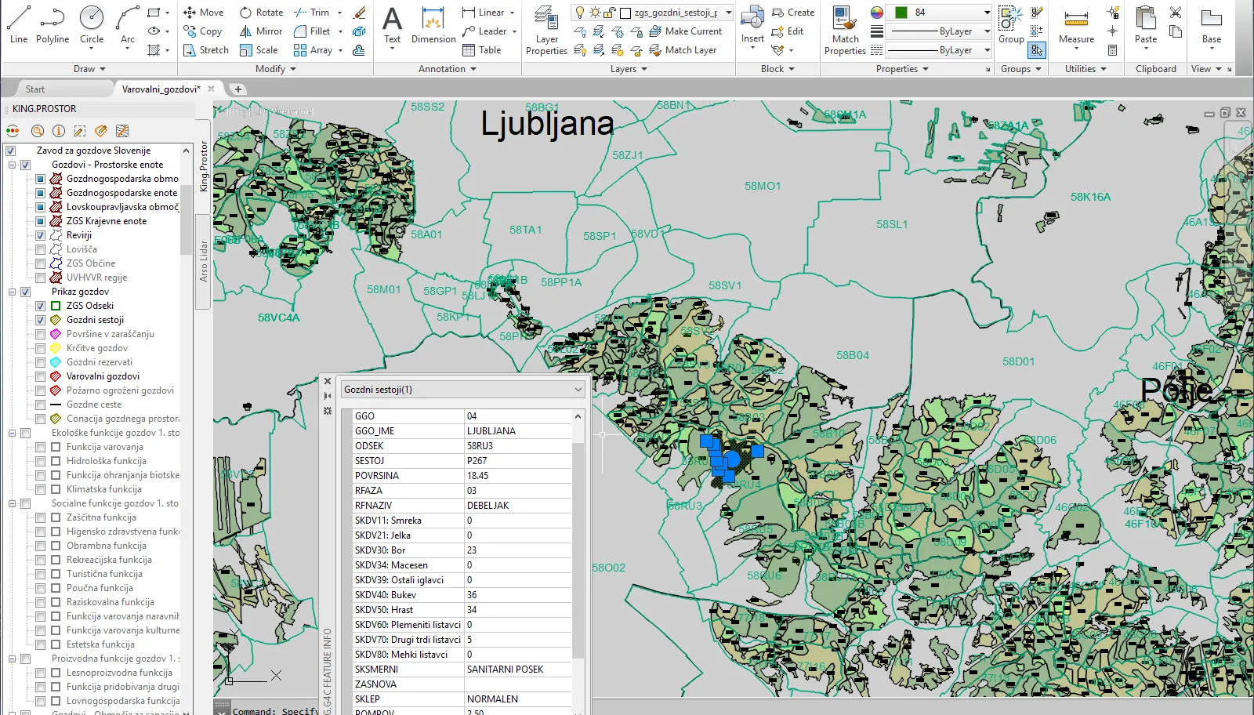Switch to the Start tab
The width and height of the screenshot is (1254, 715).
tap(35, 89)
